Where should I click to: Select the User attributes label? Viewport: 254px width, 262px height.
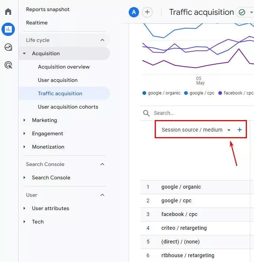[51, 208]
